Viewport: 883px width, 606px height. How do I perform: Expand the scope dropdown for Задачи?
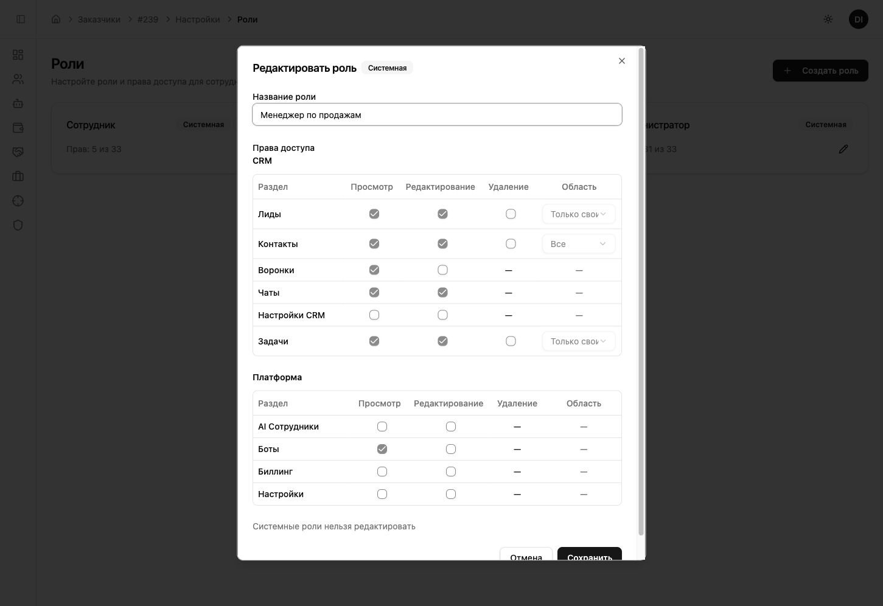click(x=578, y=341)
